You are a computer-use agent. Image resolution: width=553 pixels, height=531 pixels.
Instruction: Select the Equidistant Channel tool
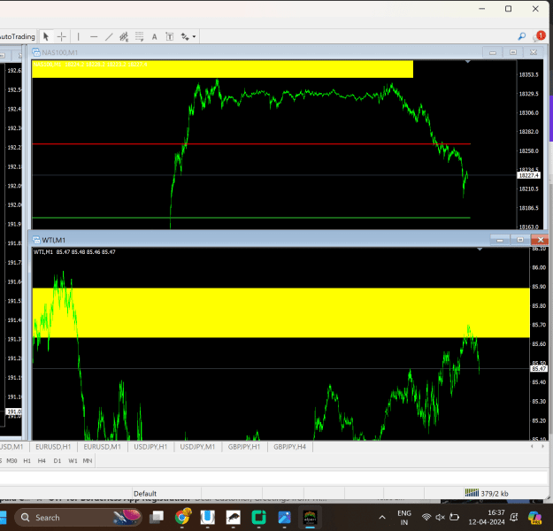[x=124, y=36]
